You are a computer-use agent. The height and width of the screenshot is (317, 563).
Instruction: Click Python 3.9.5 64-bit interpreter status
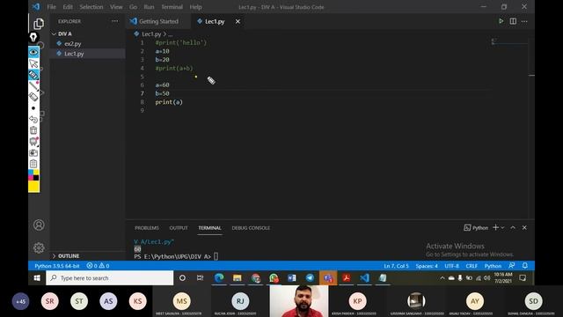click(x=56, y=266)
